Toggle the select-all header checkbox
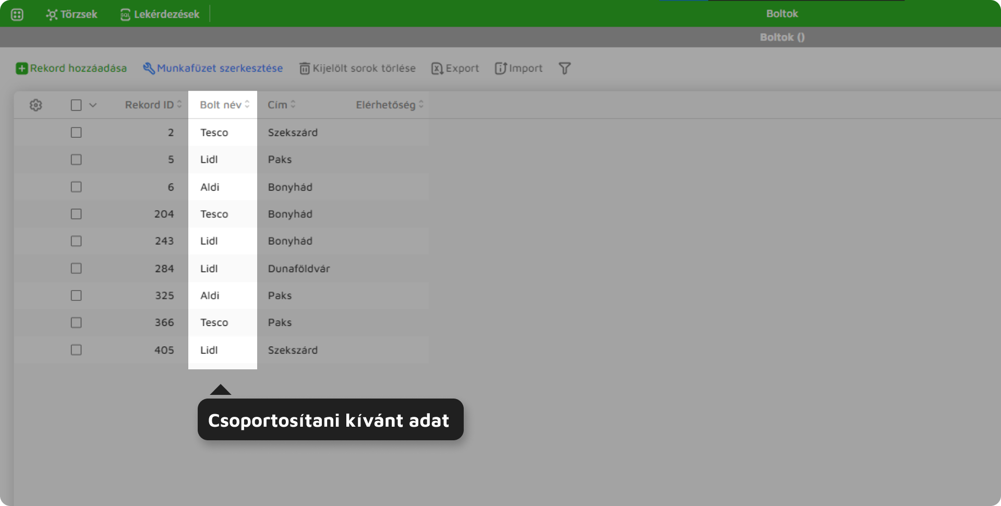Viewport: 1001px width, 506px height. [76, 105]
